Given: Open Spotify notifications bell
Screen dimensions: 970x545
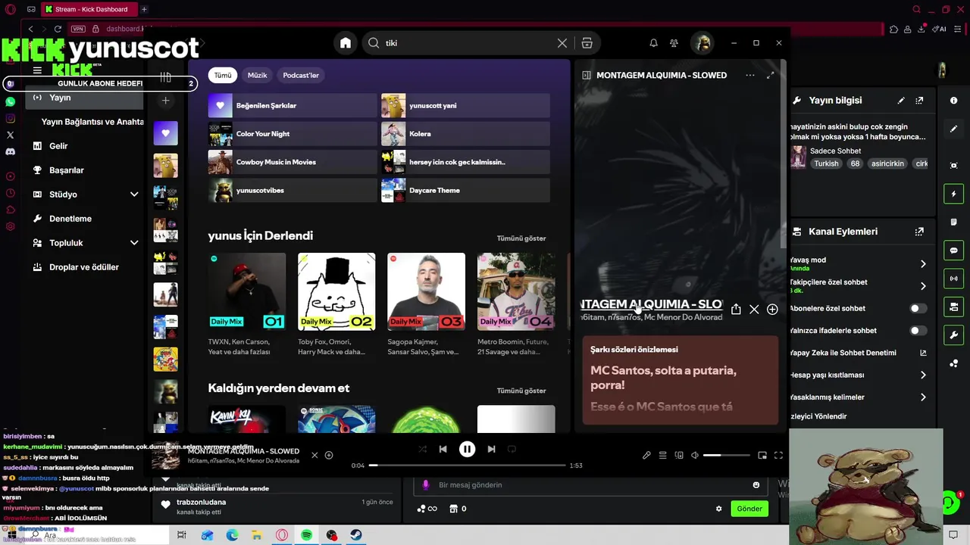Looking at the screenshot, I should pyautogui.click(x=653, y=43).
